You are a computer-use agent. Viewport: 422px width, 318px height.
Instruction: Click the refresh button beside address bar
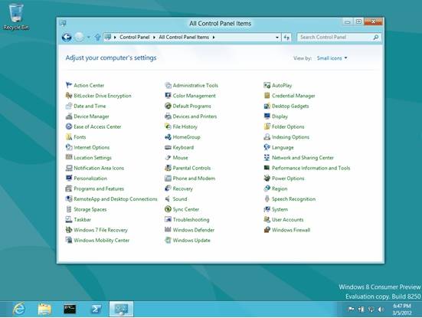(286, 38)
